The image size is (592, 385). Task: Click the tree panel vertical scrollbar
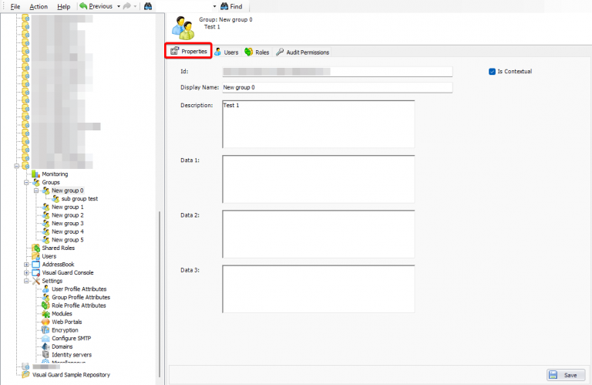pos(160,295)
